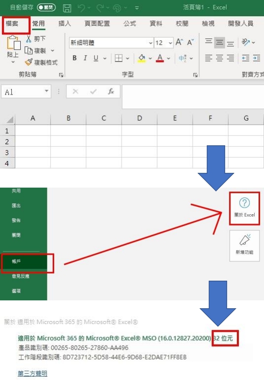Toggle Italic formatting
The width and height of the screenshot is (264, 390).
click(x=85, y=58)
